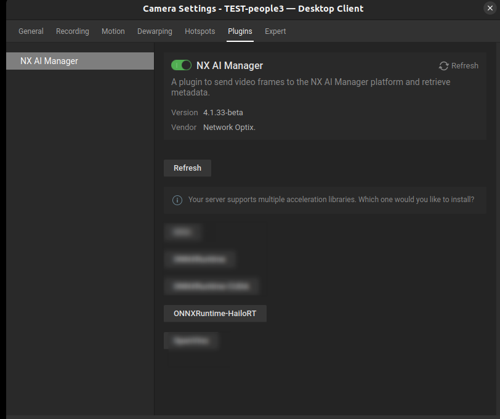
Task: Click the second blurred library button from top
Action: [x=200, y=259]
